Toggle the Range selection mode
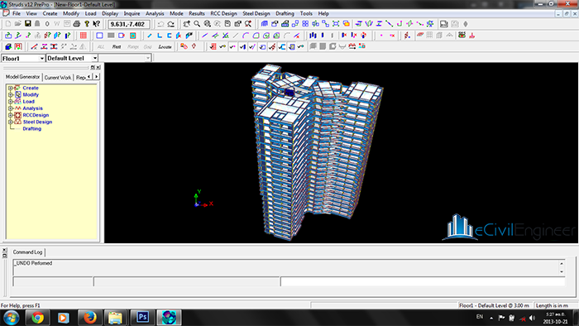The image size is (579, 326). coord(133,46)
